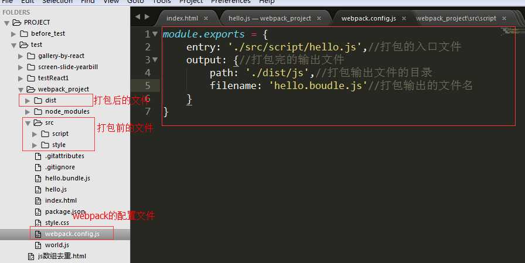Close the hello.js tab

319,18
